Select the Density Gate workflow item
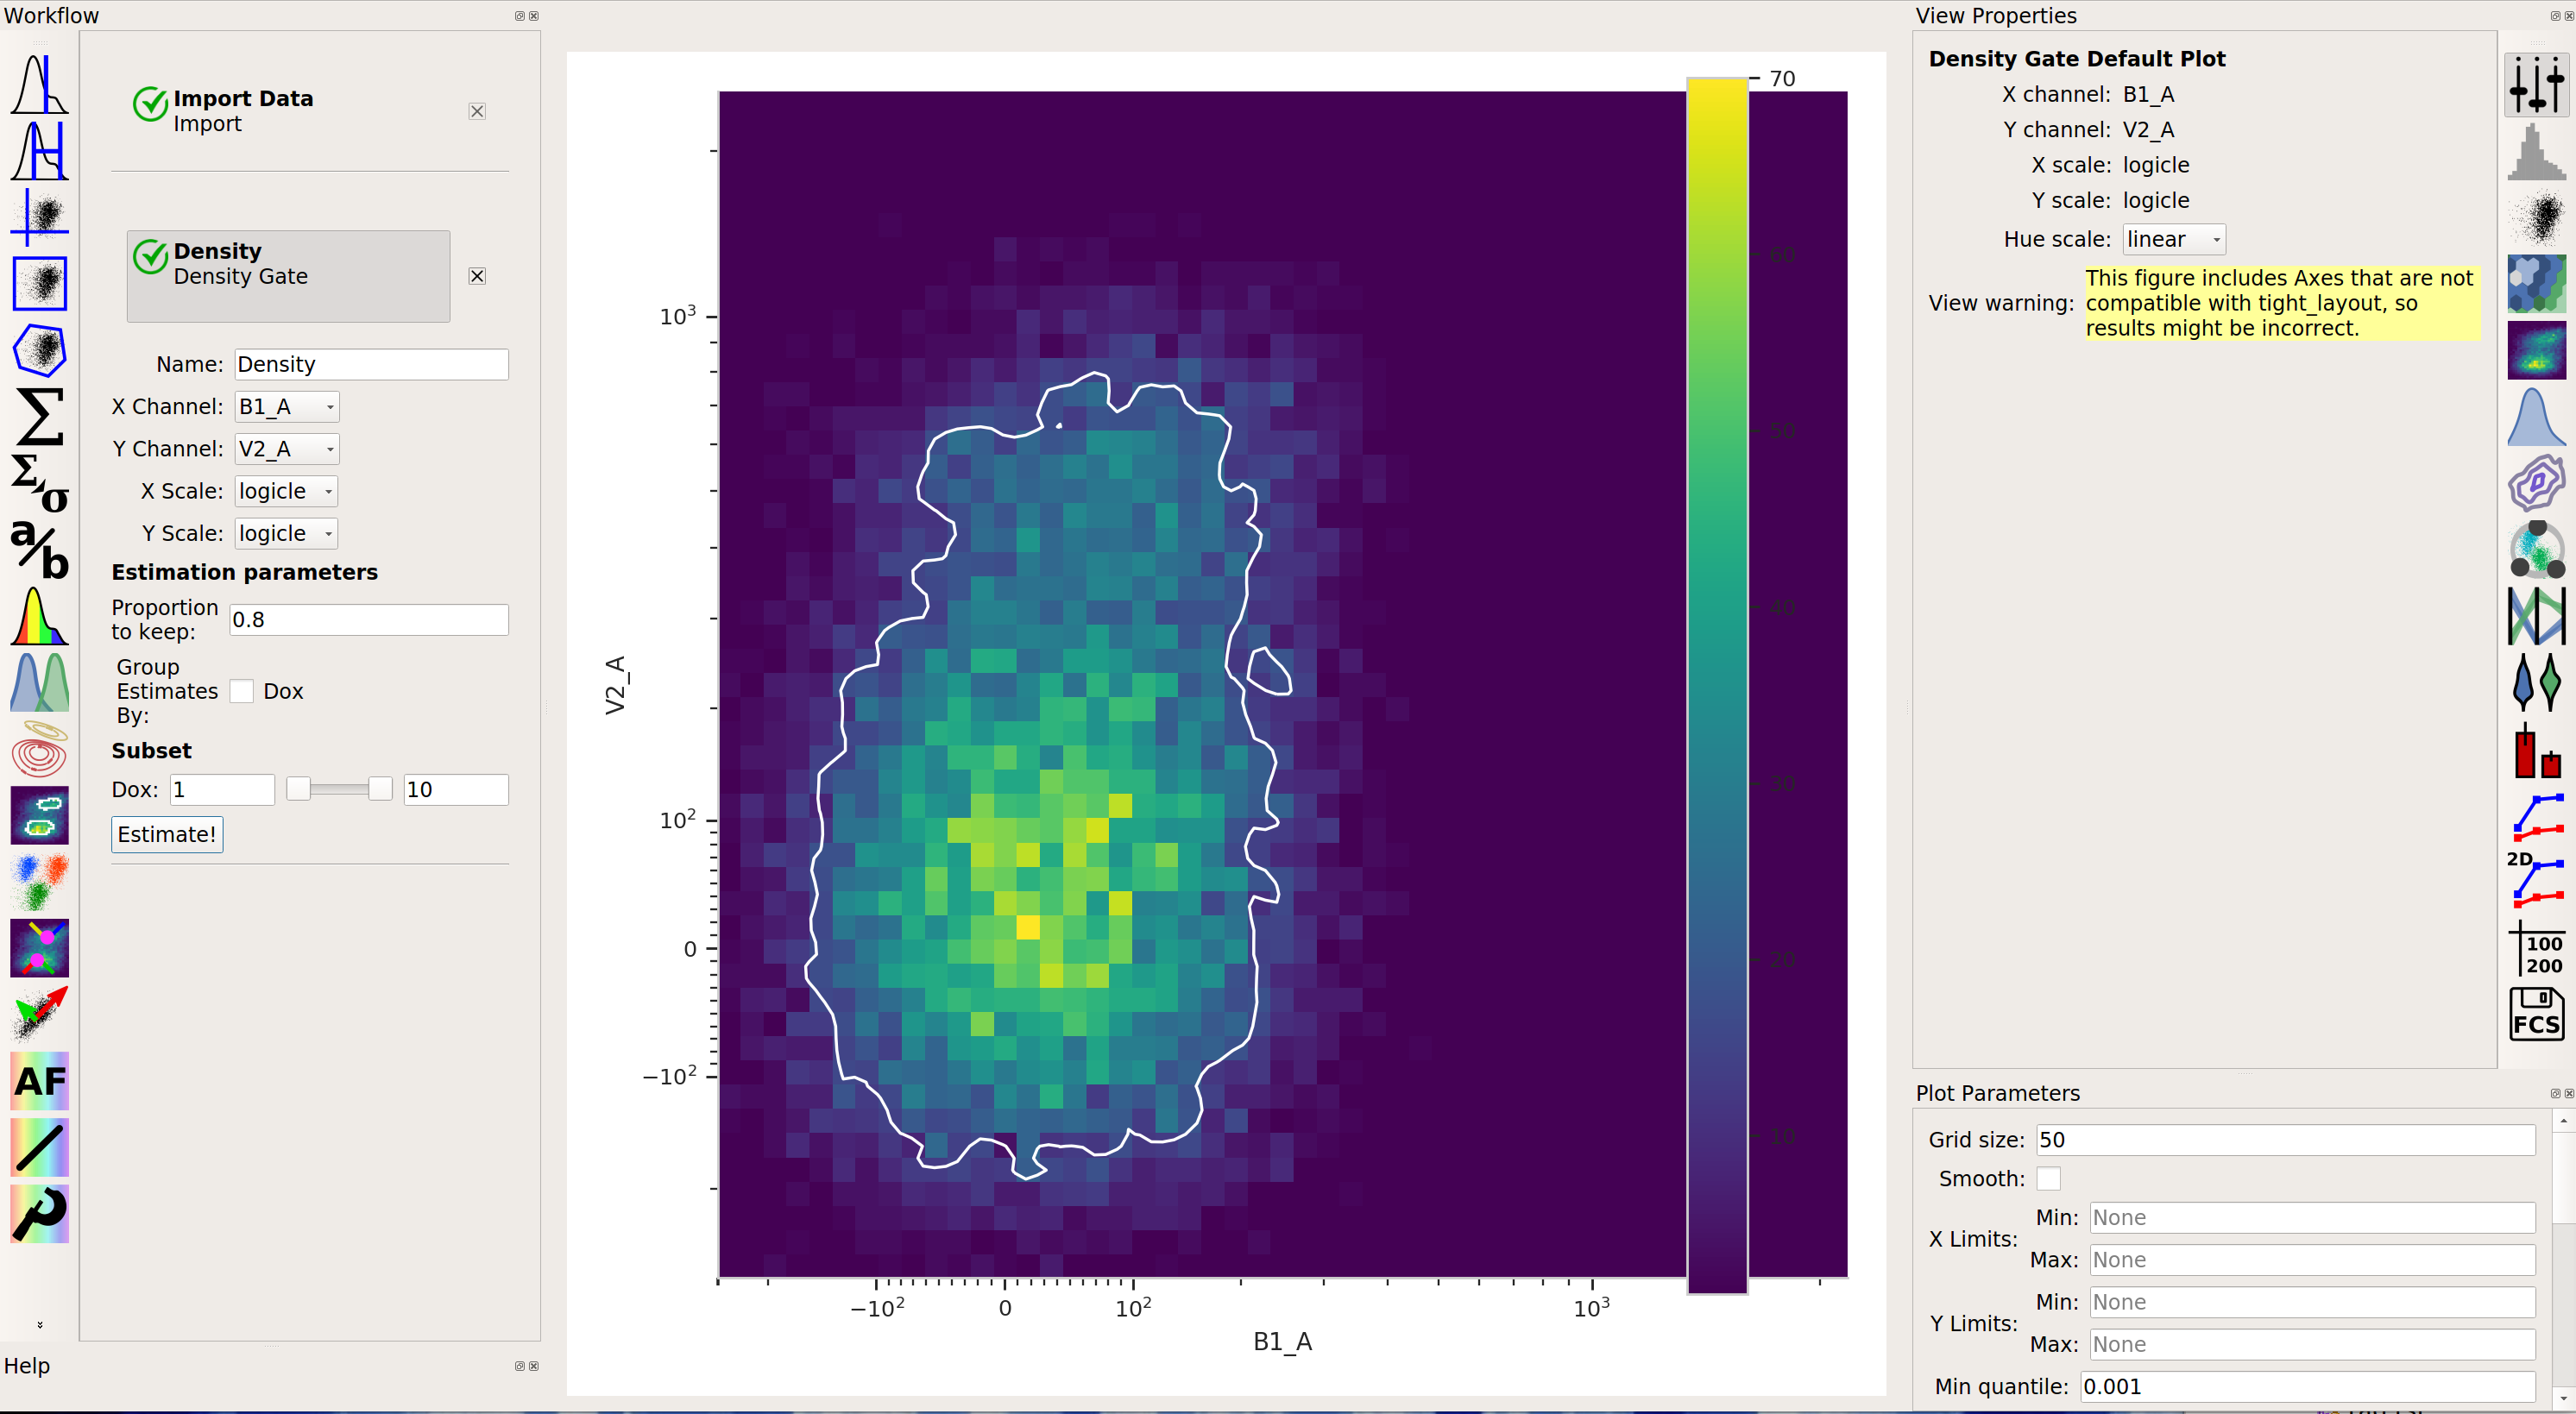The image size is (2576, 1414). pyautogui.click(x=289, y=276)
